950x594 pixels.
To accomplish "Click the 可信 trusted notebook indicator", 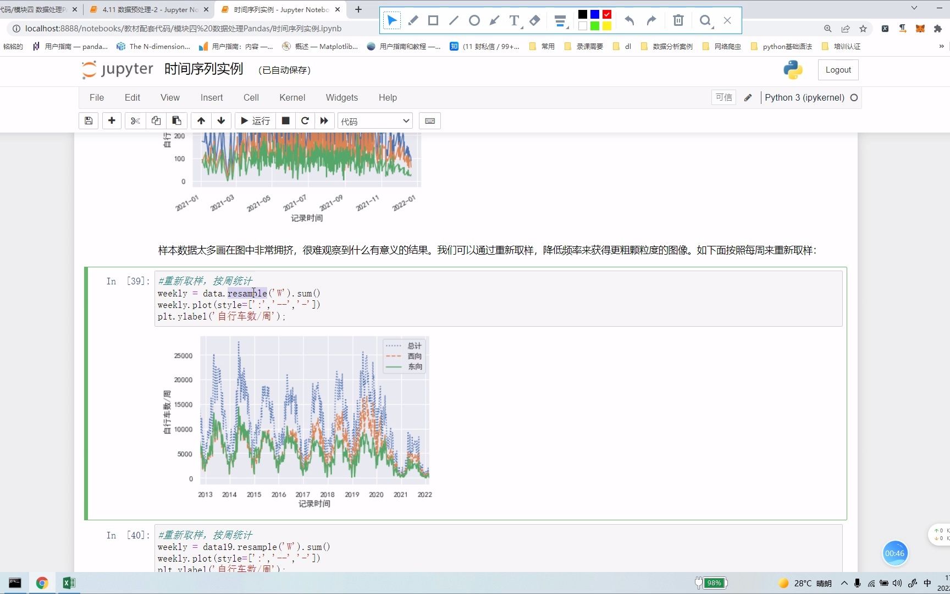I will pyautogui.click(x=723, y=97).
